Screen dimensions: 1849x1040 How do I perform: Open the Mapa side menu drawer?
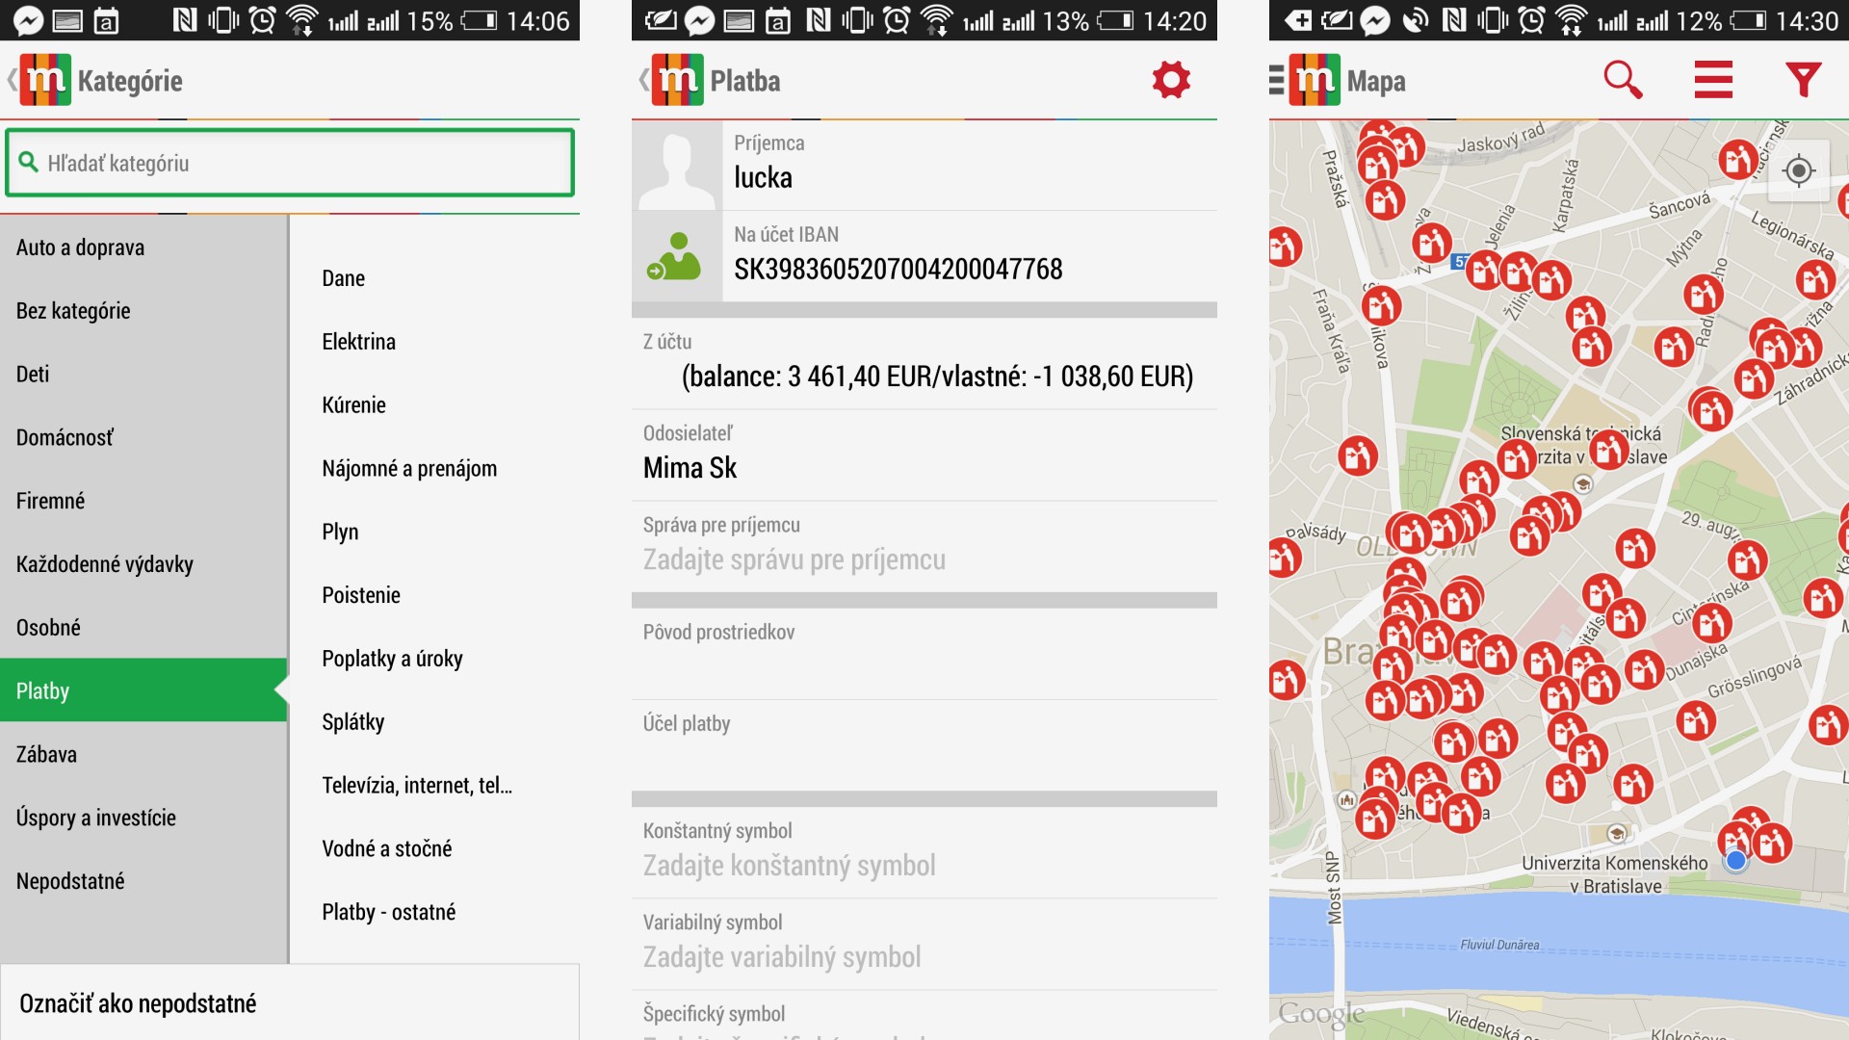point(1277,80)
